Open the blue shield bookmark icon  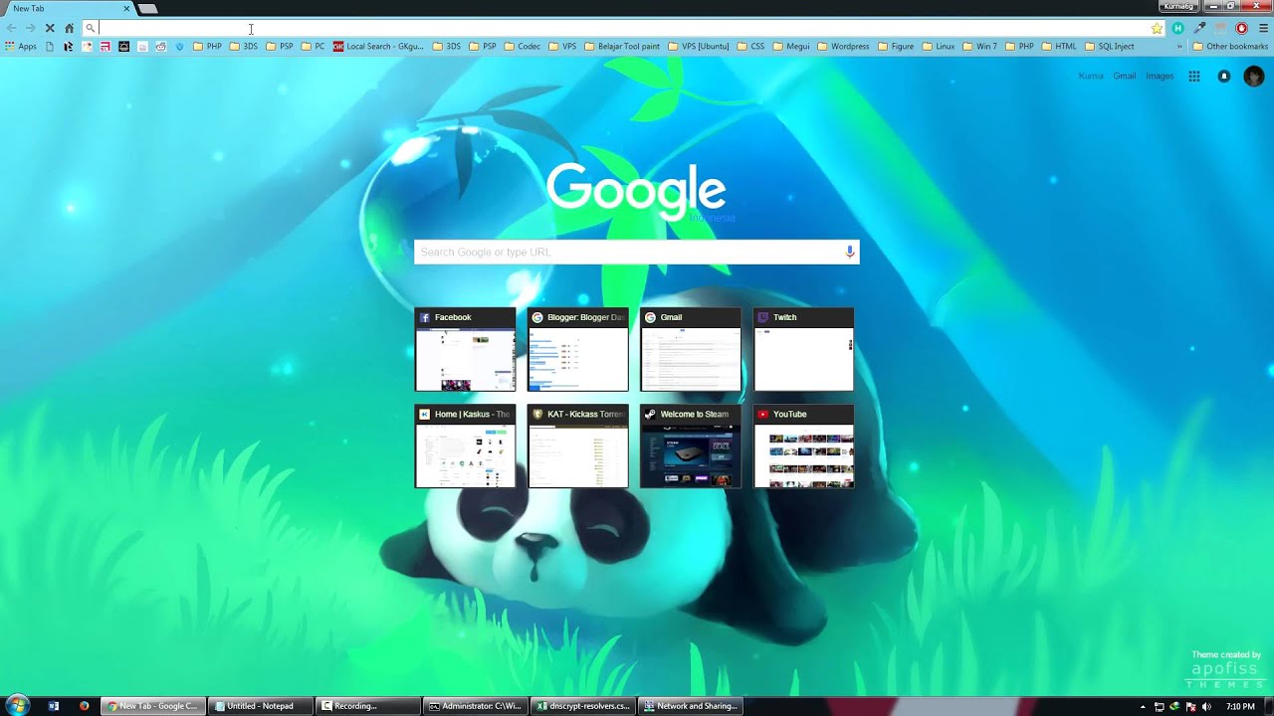179,47
